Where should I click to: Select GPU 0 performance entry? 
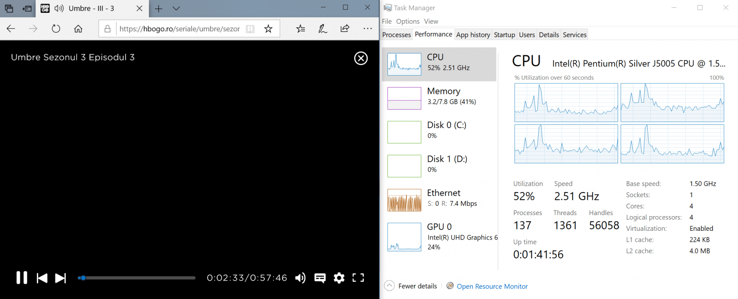[x=439, y=237]
